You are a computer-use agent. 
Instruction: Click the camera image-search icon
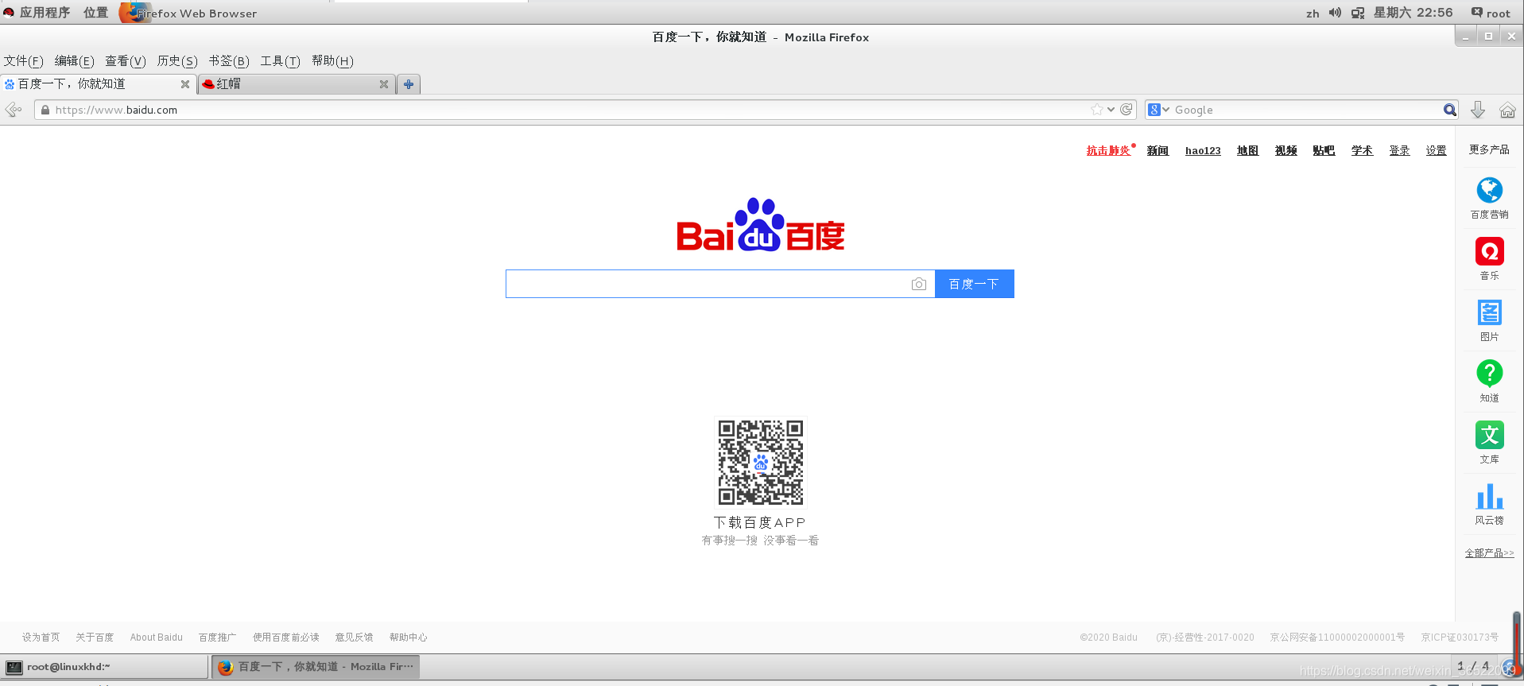coord(919,284)
